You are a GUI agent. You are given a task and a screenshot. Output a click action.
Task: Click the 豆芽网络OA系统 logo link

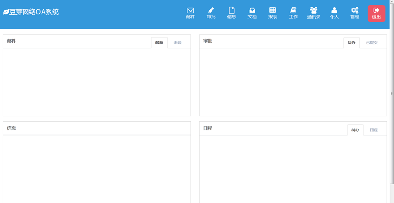(x=30, y=12)
